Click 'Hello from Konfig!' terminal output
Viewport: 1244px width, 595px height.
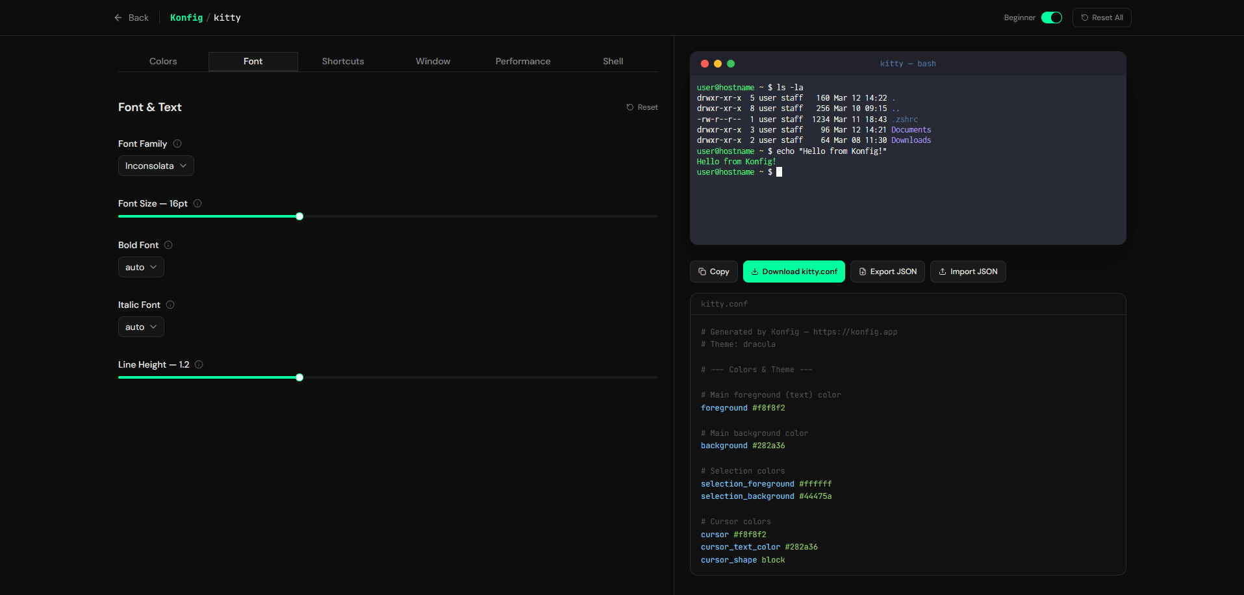(x=737, y=162)
